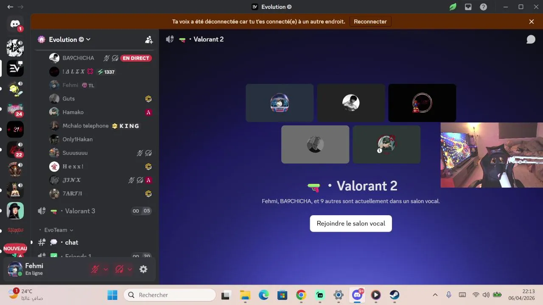
Task: Toggle headphone deafen in user panel
Action: click(x=119, y=269)
